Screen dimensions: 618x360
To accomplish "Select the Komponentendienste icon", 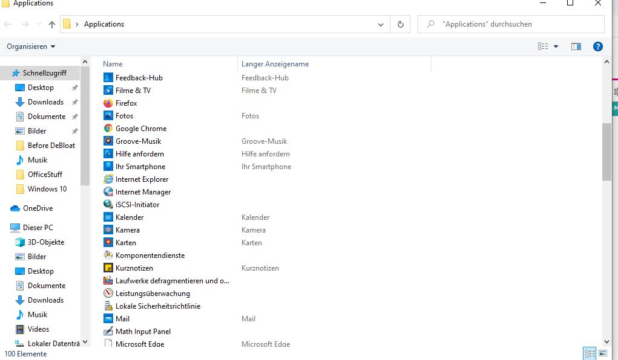I will click(x=108, y=255).
